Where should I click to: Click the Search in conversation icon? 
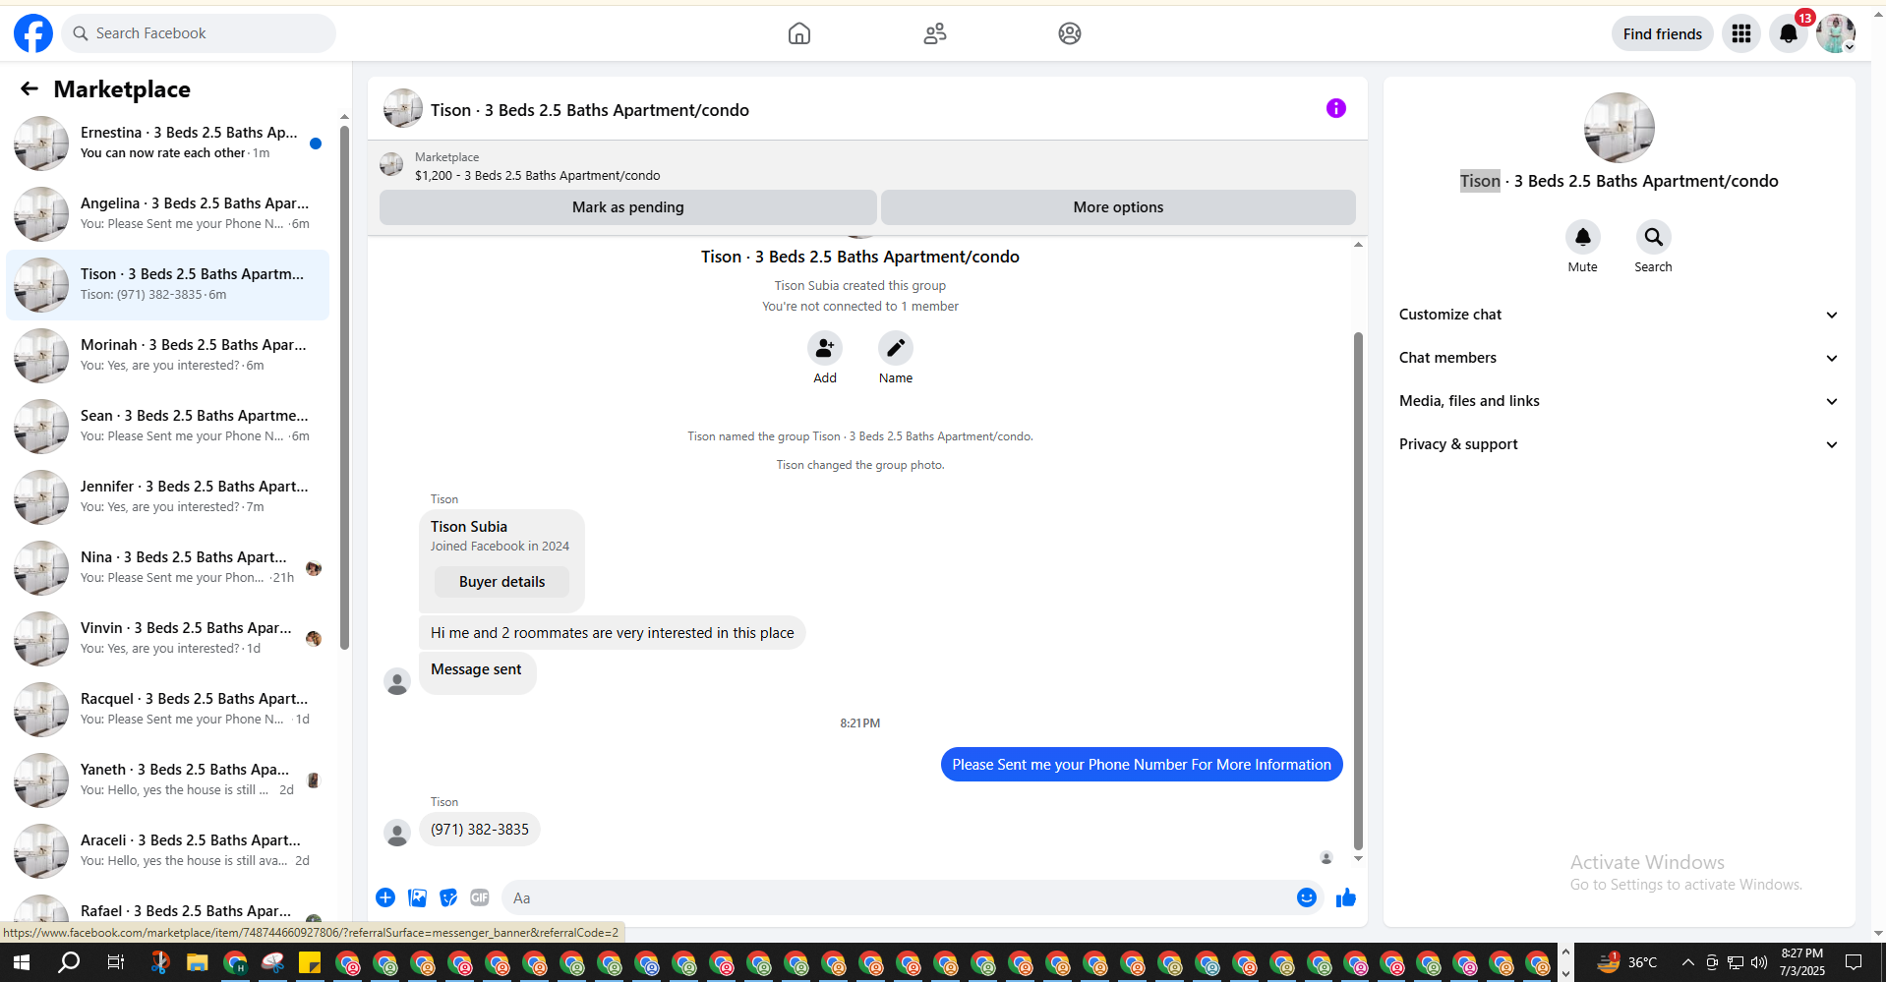coord(1654,237)
